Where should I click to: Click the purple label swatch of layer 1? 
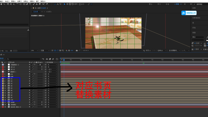point(3,65)
